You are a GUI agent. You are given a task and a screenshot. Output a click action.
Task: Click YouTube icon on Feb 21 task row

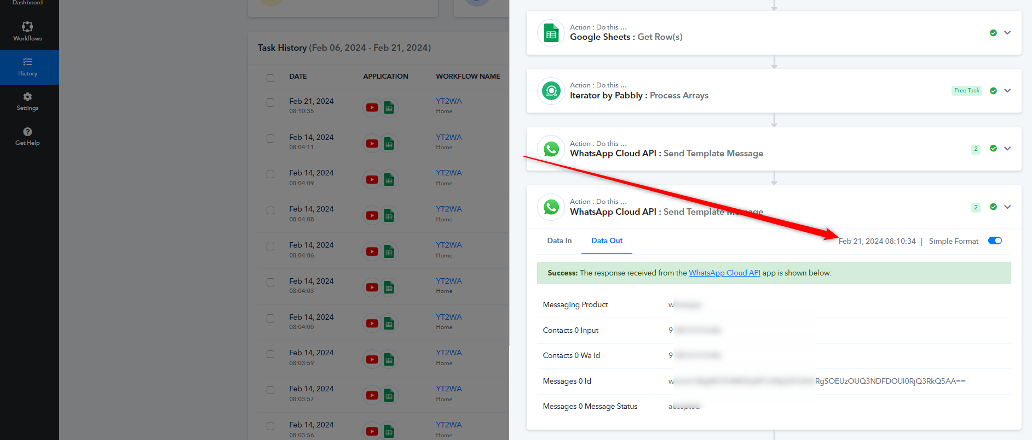[x=372, y=108]
